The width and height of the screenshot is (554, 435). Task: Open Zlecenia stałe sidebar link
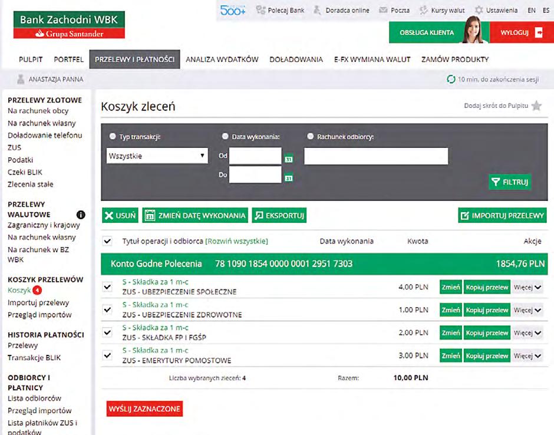coord(31,184)
